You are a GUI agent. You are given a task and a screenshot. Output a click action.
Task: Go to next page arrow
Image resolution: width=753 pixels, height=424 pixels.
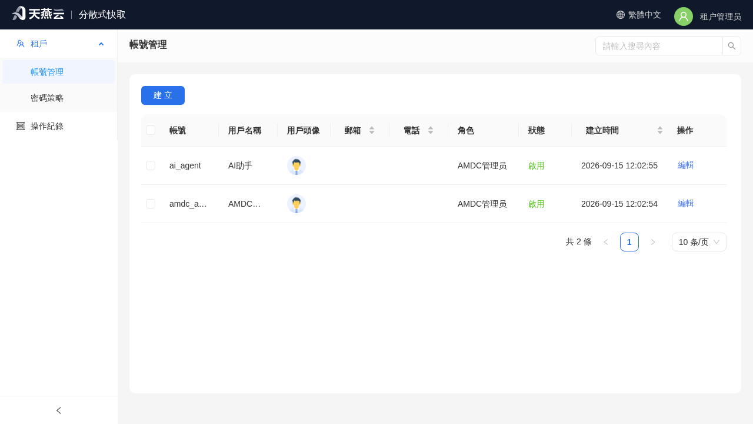[x=653, y=242]
